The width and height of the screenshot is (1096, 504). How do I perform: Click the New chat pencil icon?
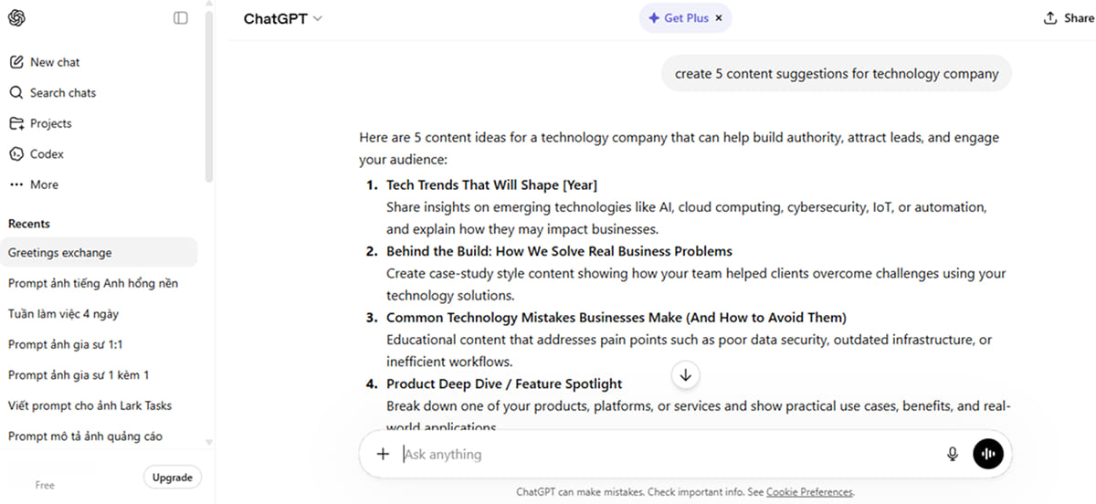click(16, 62)
